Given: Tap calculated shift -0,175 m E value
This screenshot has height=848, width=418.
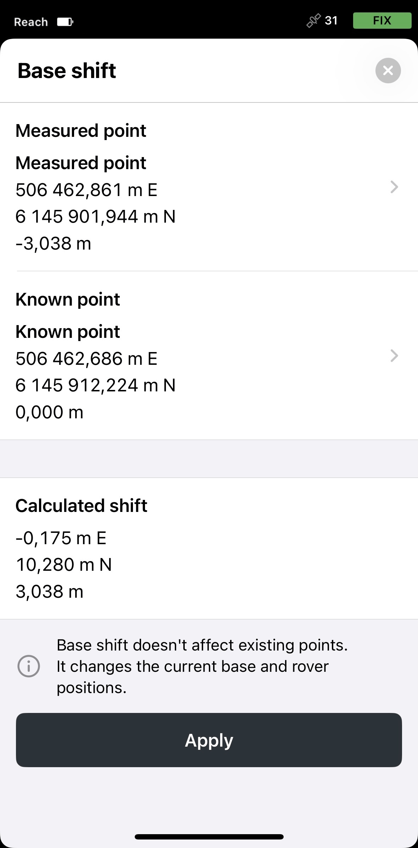Looking at the screenshot, I should [x=61, y=538].
